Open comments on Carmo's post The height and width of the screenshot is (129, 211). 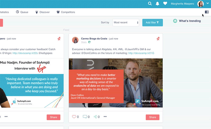(x=85, y=117)
